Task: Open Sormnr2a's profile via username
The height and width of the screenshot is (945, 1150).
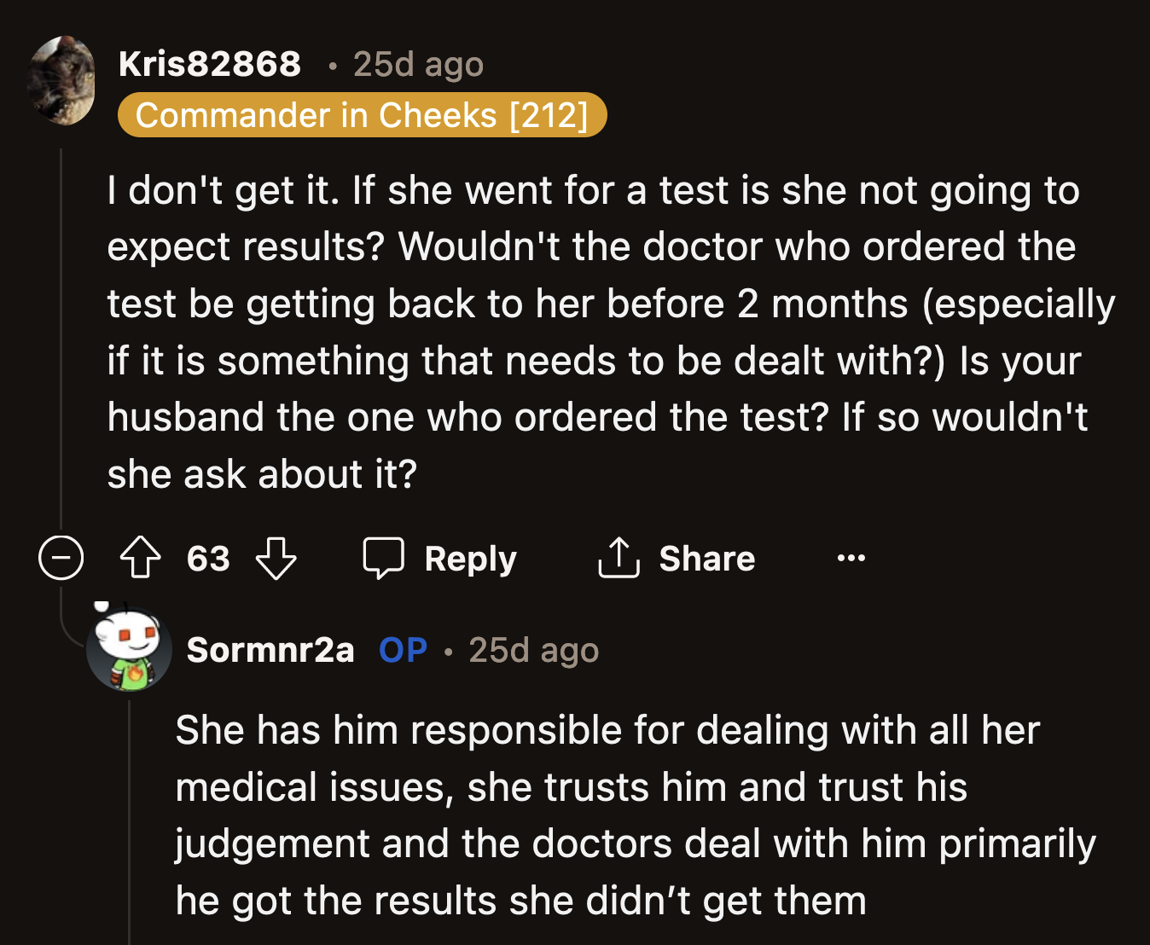Action: pyautogui.click(x=270, y=649)
